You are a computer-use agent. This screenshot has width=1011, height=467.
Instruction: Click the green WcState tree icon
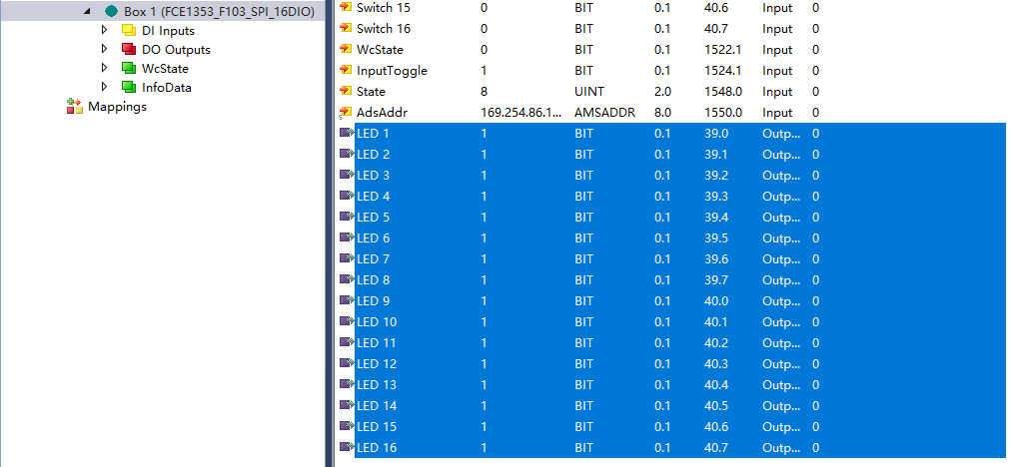tap(129, 68)
